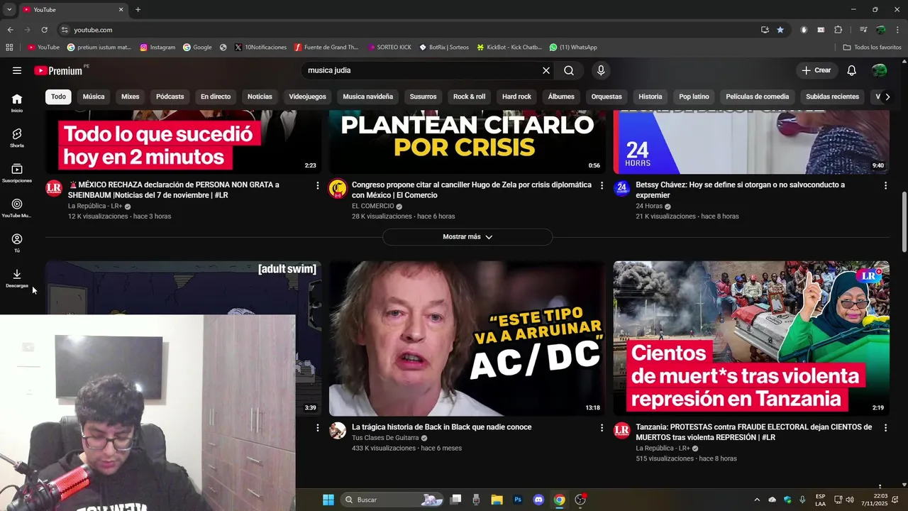This screenshot has width=908, height=511.
Task: Open the Chrome apps grid in bookmarks bar
Action: click(9, 48)
